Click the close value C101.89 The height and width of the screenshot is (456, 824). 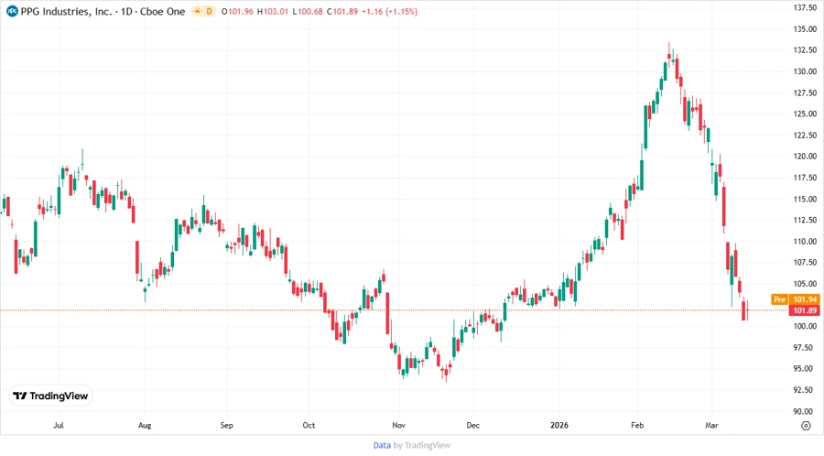coord(342,12)
